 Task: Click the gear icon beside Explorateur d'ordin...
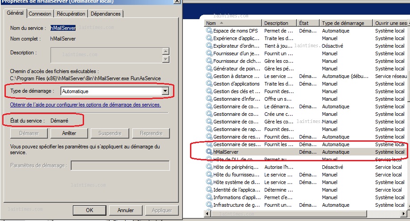point(209,45)
